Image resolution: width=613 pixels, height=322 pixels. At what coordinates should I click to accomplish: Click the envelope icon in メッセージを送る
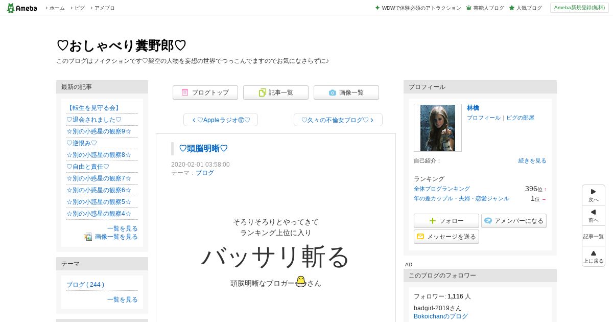(420, 237)
